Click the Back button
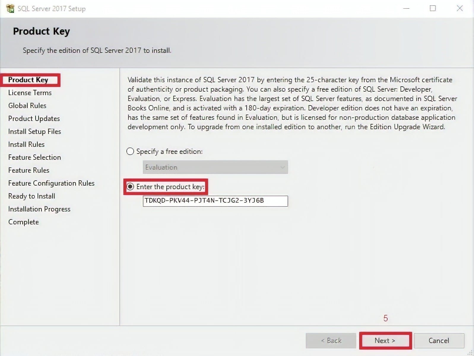 click(x=331, y=341)
